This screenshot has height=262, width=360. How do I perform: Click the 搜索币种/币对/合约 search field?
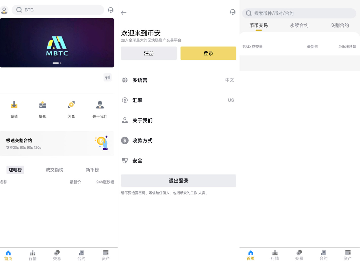(x=299, y=13)
